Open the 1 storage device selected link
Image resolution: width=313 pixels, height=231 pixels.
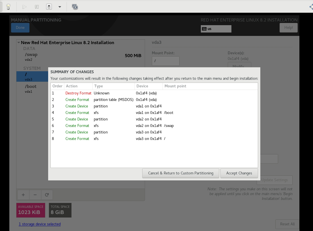40,224
